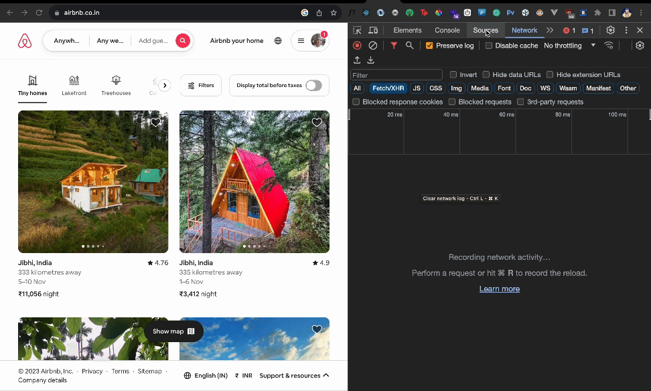651x391 pixels.
Task: Switch to the Console tab
Action: point(447,30)
